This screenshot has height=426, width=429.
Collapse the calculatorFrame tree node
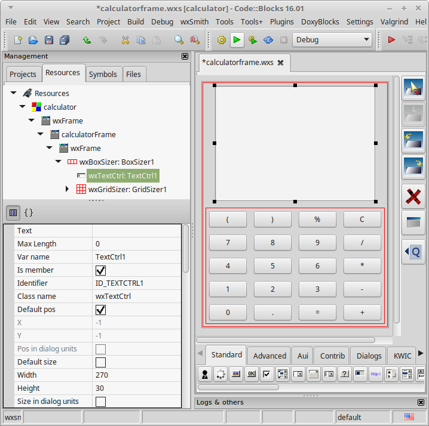click(x=41, y=134)
